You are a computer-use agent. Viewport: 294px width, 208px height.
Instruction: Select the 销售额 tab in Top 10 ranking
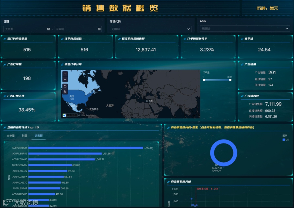pyautogui.click(x=38, y=135)
